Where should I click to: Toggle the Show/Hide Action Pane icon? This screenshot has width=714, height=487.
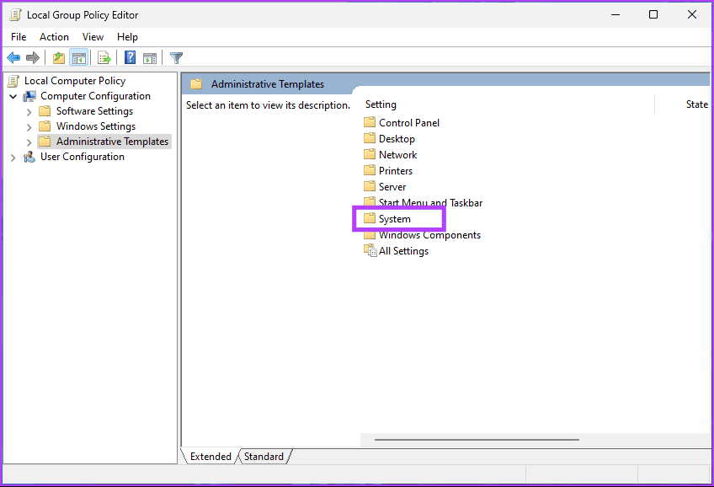click(x=150, y=57)
